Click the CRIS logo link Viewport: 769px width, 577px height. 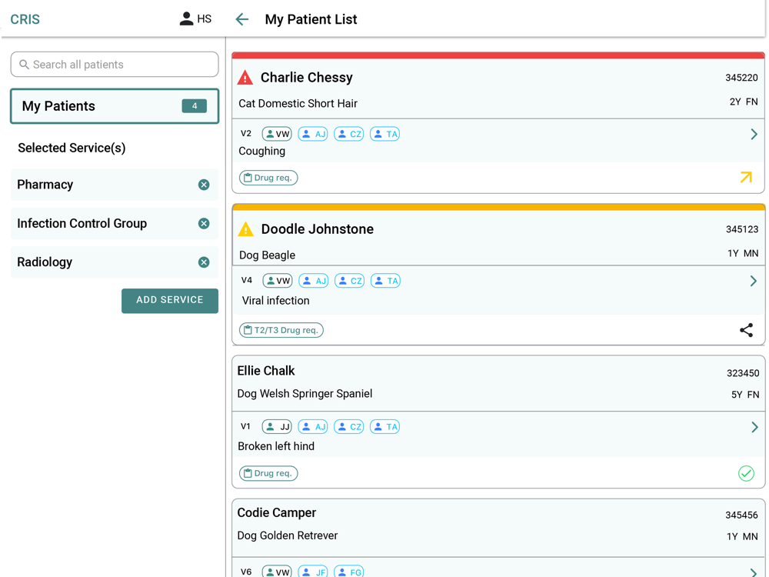point(25,19)
